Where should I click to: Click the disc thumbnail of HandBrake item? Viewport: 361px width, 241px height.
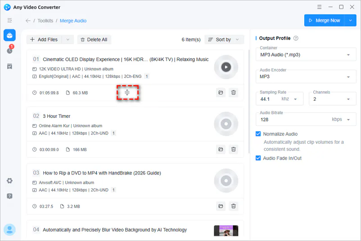pyautogui.click(x=226, y=181)
